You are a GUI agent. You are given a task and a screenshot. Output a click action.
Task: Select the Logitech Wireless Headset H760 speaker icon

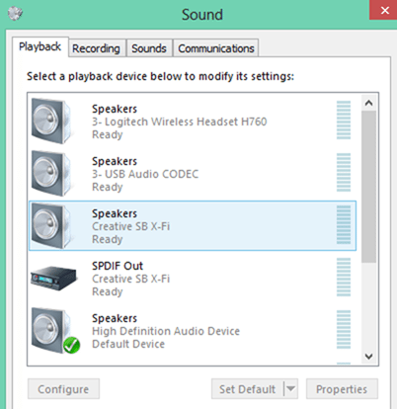pyautogui.click(x=51, y=122)
